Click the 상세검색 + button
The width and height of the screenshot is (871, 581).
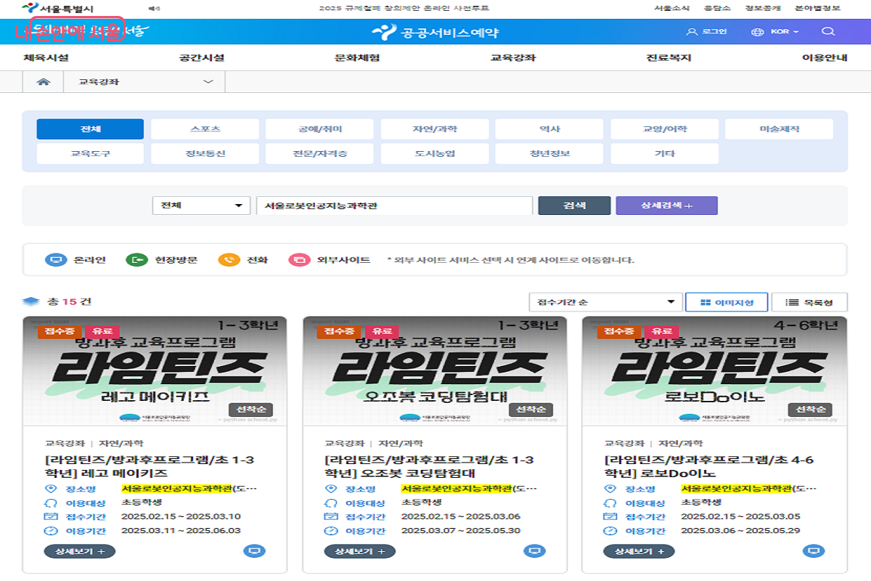(x=666, y=206)
